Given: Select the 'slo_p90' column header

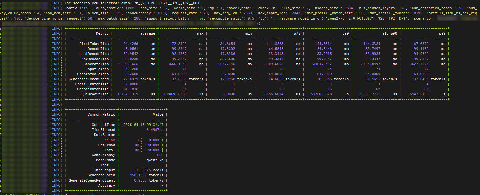Looking at the screenshot, I should [389, 33].
